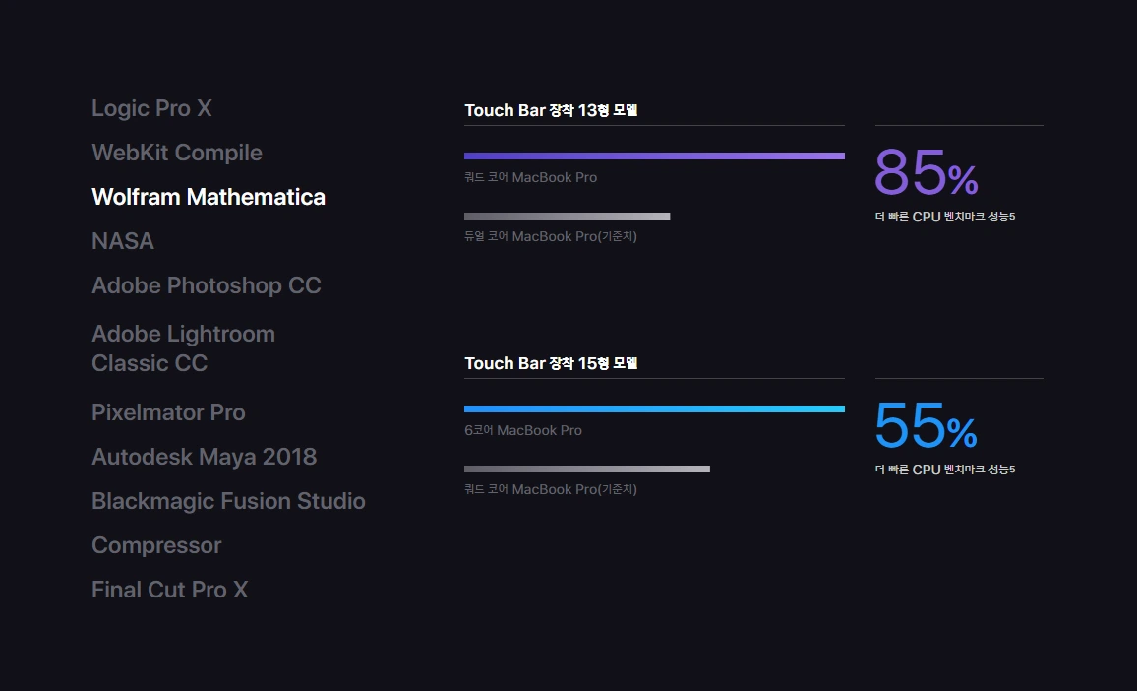Switch to WebKit Compile benchmark
Image resolution: width=1137 pixels, height=691 pixels.
click(177, 153)
